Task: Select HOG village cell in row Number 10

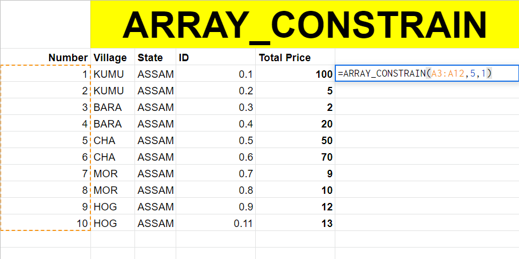Action: point(113,222)
